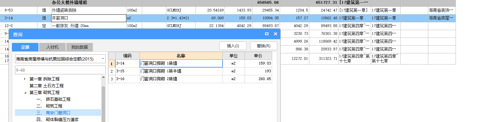Select 一、砖石基础工程 tree item
This screenshot has width=495, height=122.
point(53,99)
